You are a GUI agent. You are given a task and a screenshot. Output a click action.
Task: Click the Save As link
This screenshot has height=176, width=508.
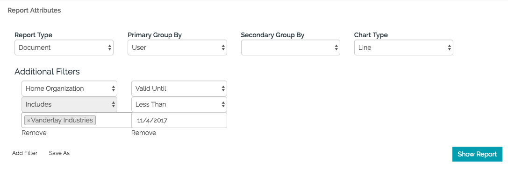pos(59,153)
